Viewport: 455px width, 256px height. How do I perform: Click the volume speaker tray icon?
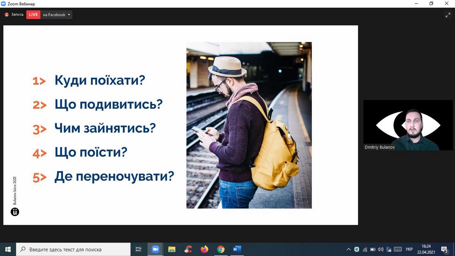click(x=380, y=249)
